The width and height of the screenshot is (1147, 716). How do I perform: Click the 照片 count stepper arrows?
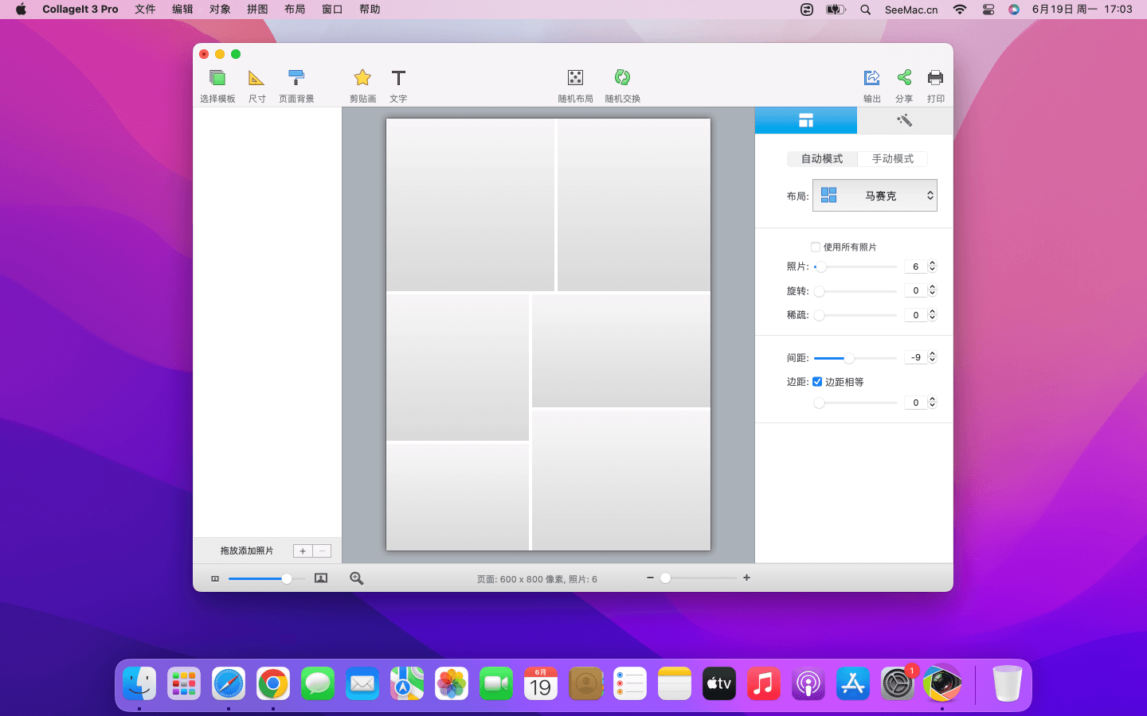point(933,267)
